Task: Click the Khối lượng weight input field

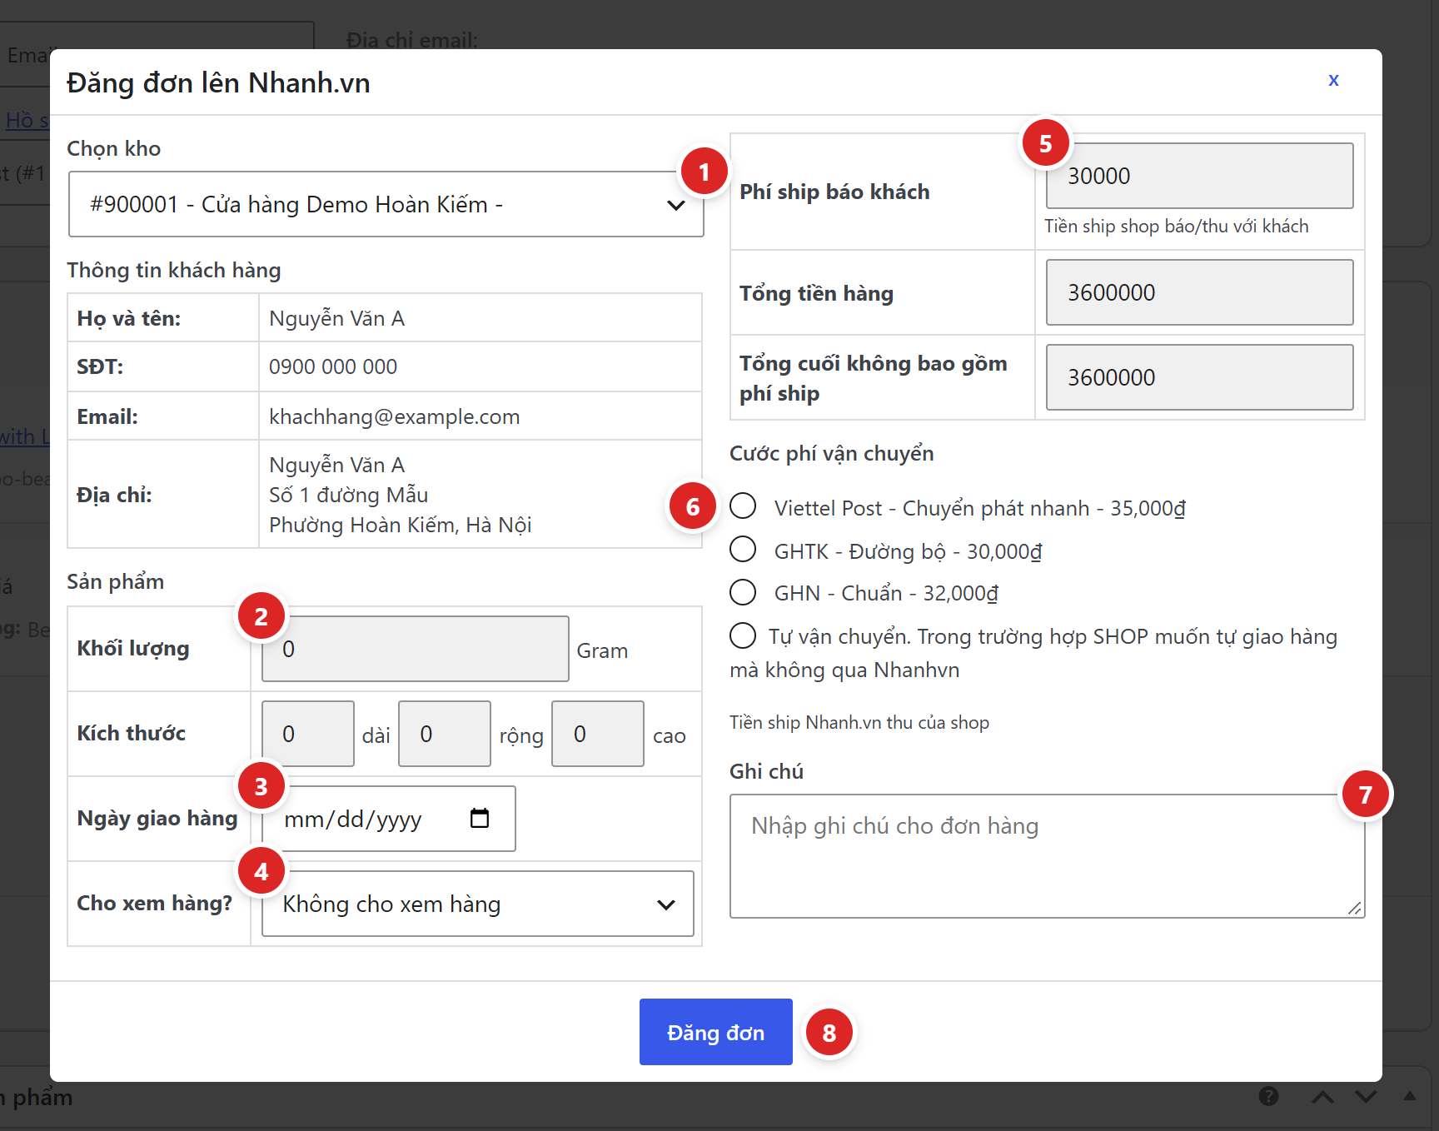Action: click(x=416, y=649)
